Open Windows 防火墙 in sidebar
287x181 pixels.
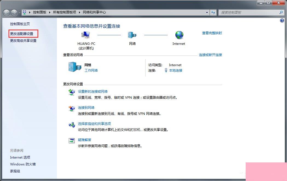coord(23,164)
